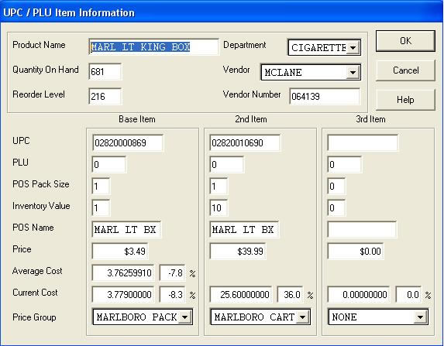Click 3rd Item percent field 0.0
Screen dimensions: 444x346
click(408, 294)
